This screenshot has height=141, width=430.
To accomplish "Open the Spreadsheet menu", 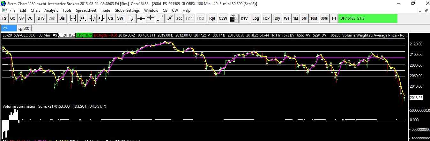I will coord(86,10).
